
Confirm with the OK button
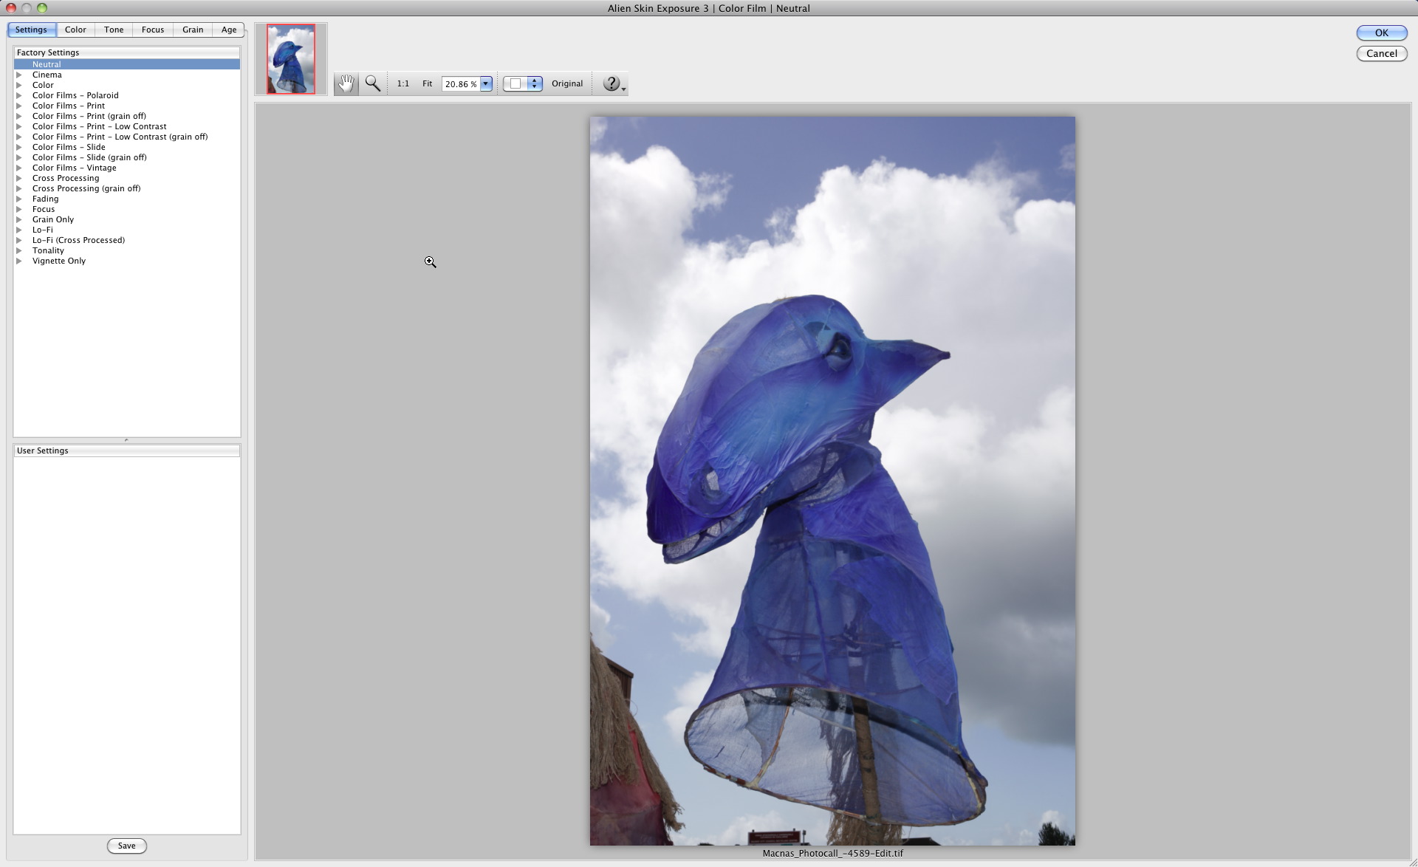point(1381,32)
